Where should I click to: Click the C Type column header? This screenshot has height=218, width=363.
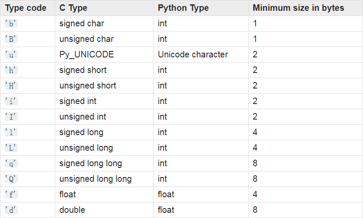73,8
